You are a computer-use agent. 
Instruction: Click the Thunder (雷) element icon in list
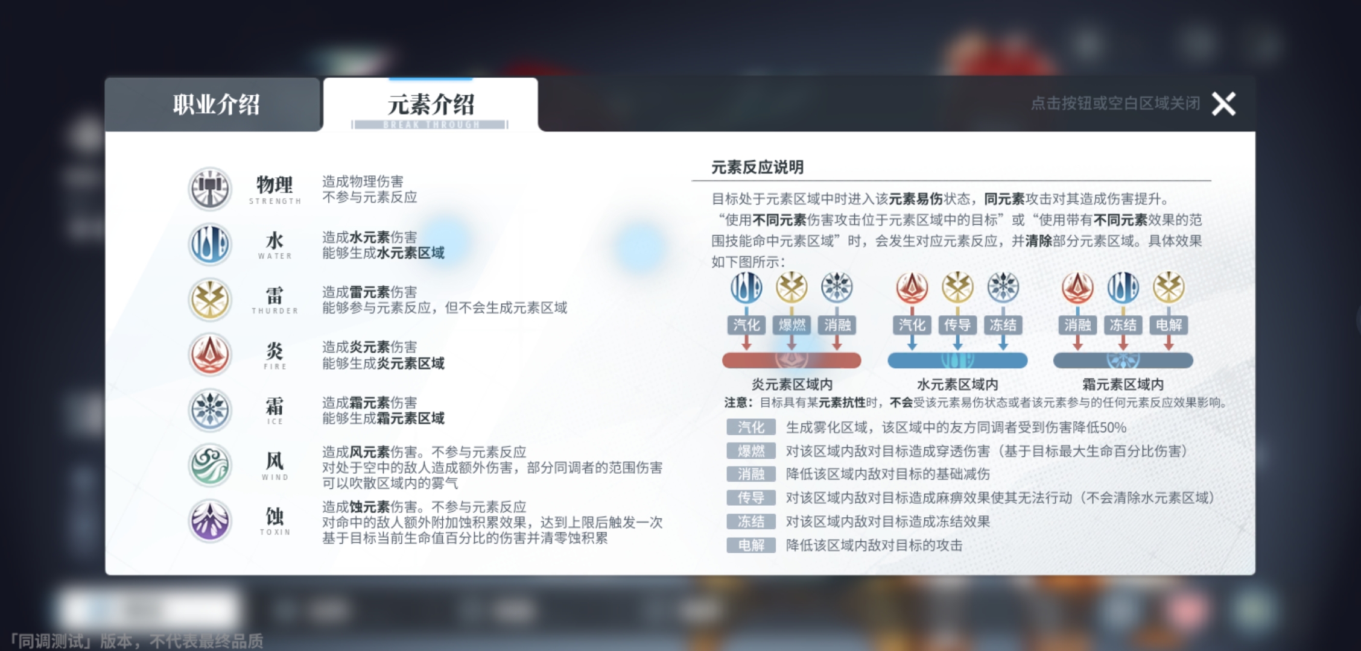[x=209, y=300]
